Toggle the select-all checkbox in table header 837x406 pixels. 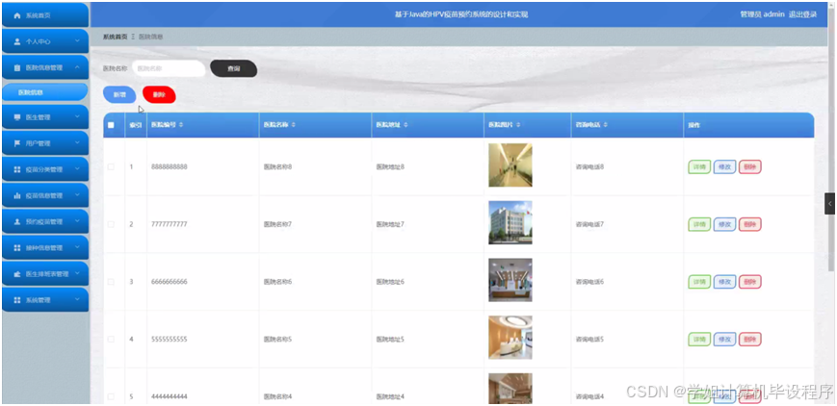click(x=111, y=125)
